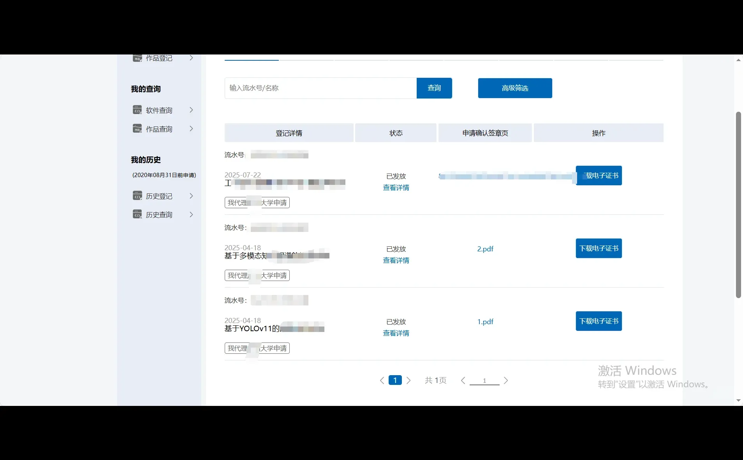Viewport: 743px width, 460px height.
Task: Click the 作品查询 sidebar icon
Action: 137,128
